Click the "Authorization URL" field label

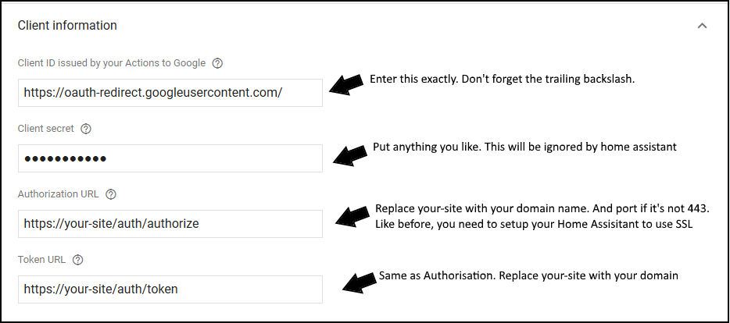tap(58, 194)
